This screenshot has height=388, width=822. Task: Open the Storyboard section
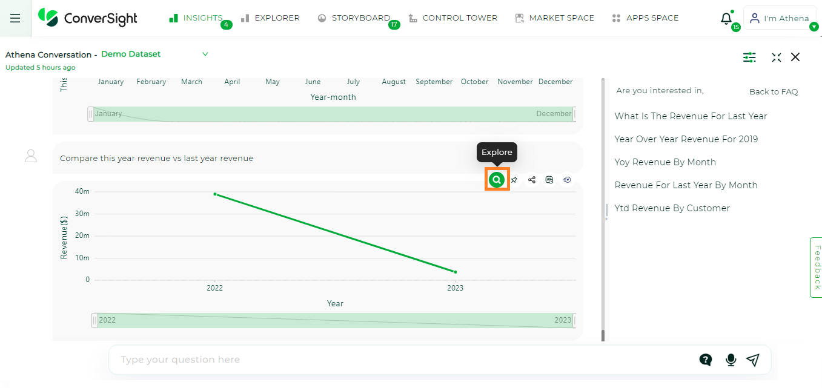pyautogui.click(x=354, y=18)
